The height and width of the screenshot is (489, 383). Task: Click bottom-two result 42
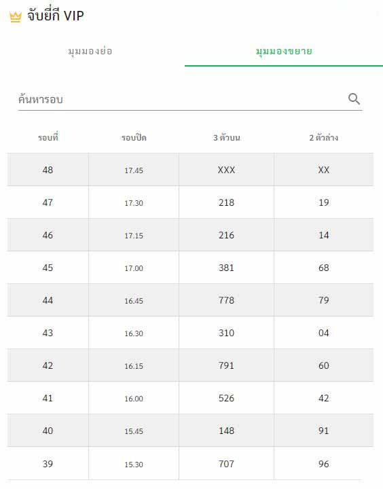(324, 398)
